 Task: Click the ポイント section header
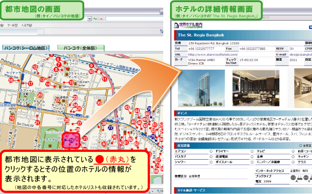point(243,113)
